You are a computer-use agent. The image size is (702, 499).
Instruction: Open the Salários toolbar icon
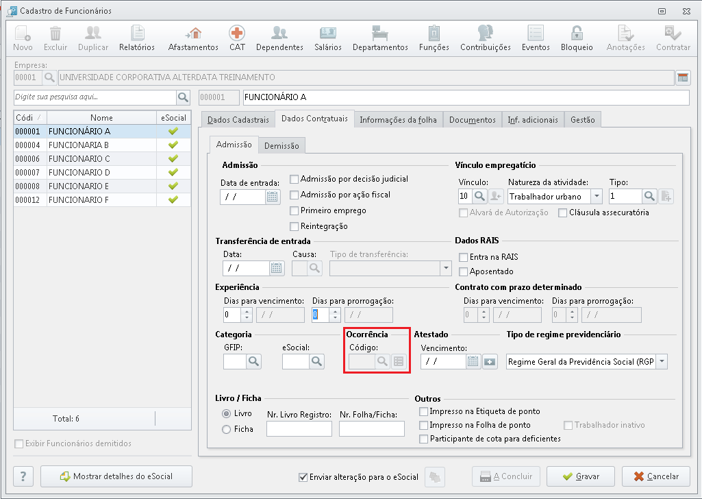pyautogui.click(x=328, y=38)
